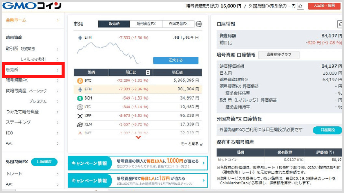The height and width of the screenshot is (193, 344).
Task: Open 取引所 現物取引 menu item
Action: click(x=33, y=48)
